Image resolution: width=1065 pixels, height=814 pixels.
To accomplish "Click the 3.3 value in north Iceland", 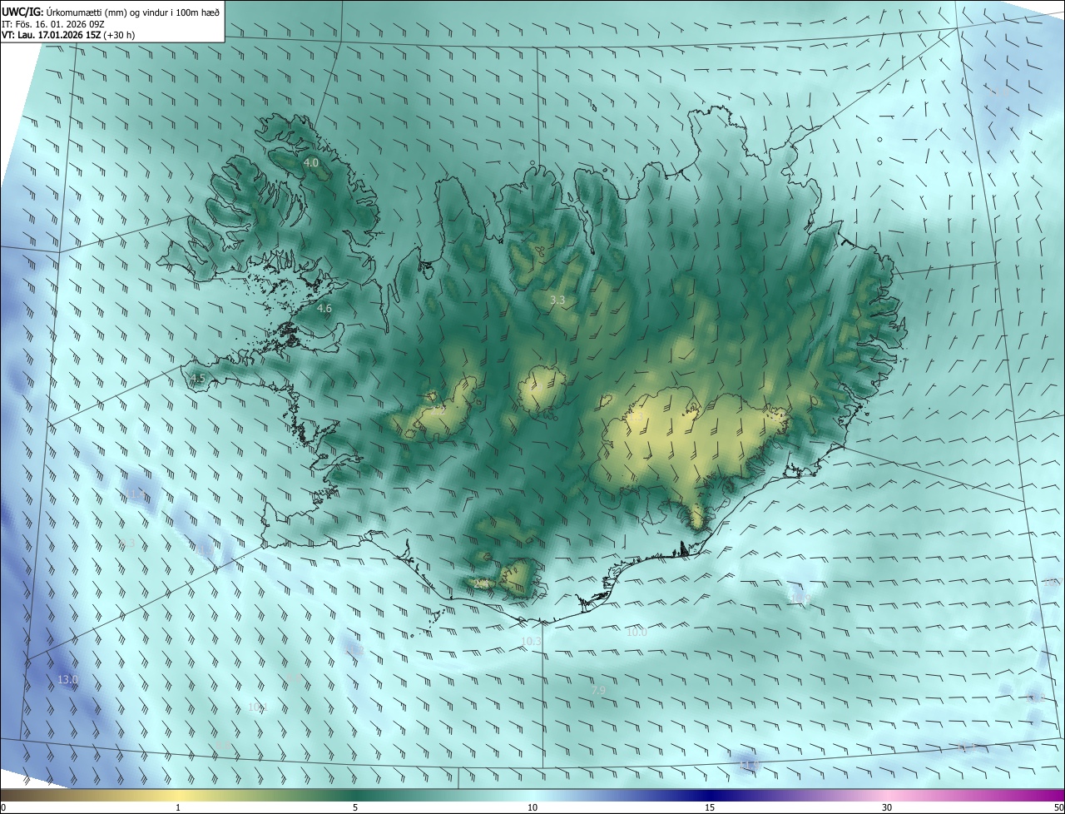I will [558, 300].
